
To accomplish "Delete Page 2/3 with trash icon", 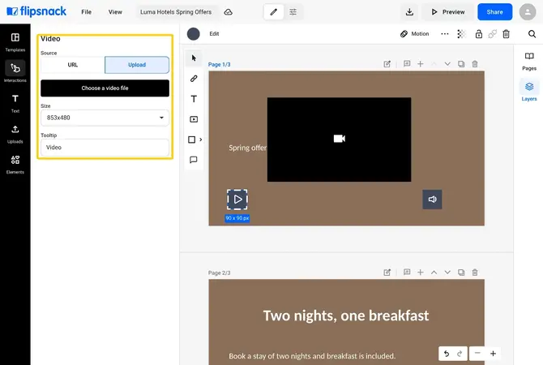I will (475, 272).
